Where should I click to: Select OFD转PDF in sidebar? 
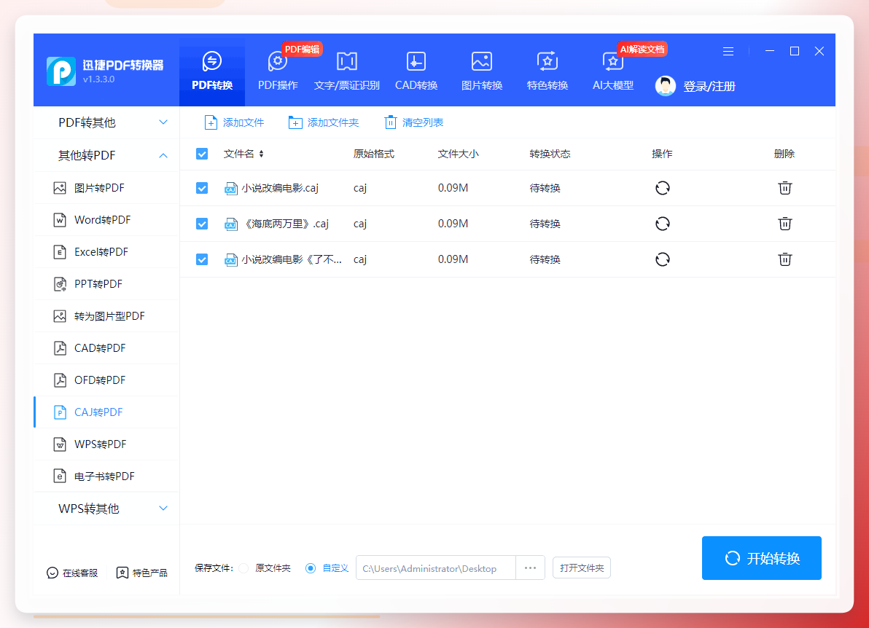click(106, 380)
